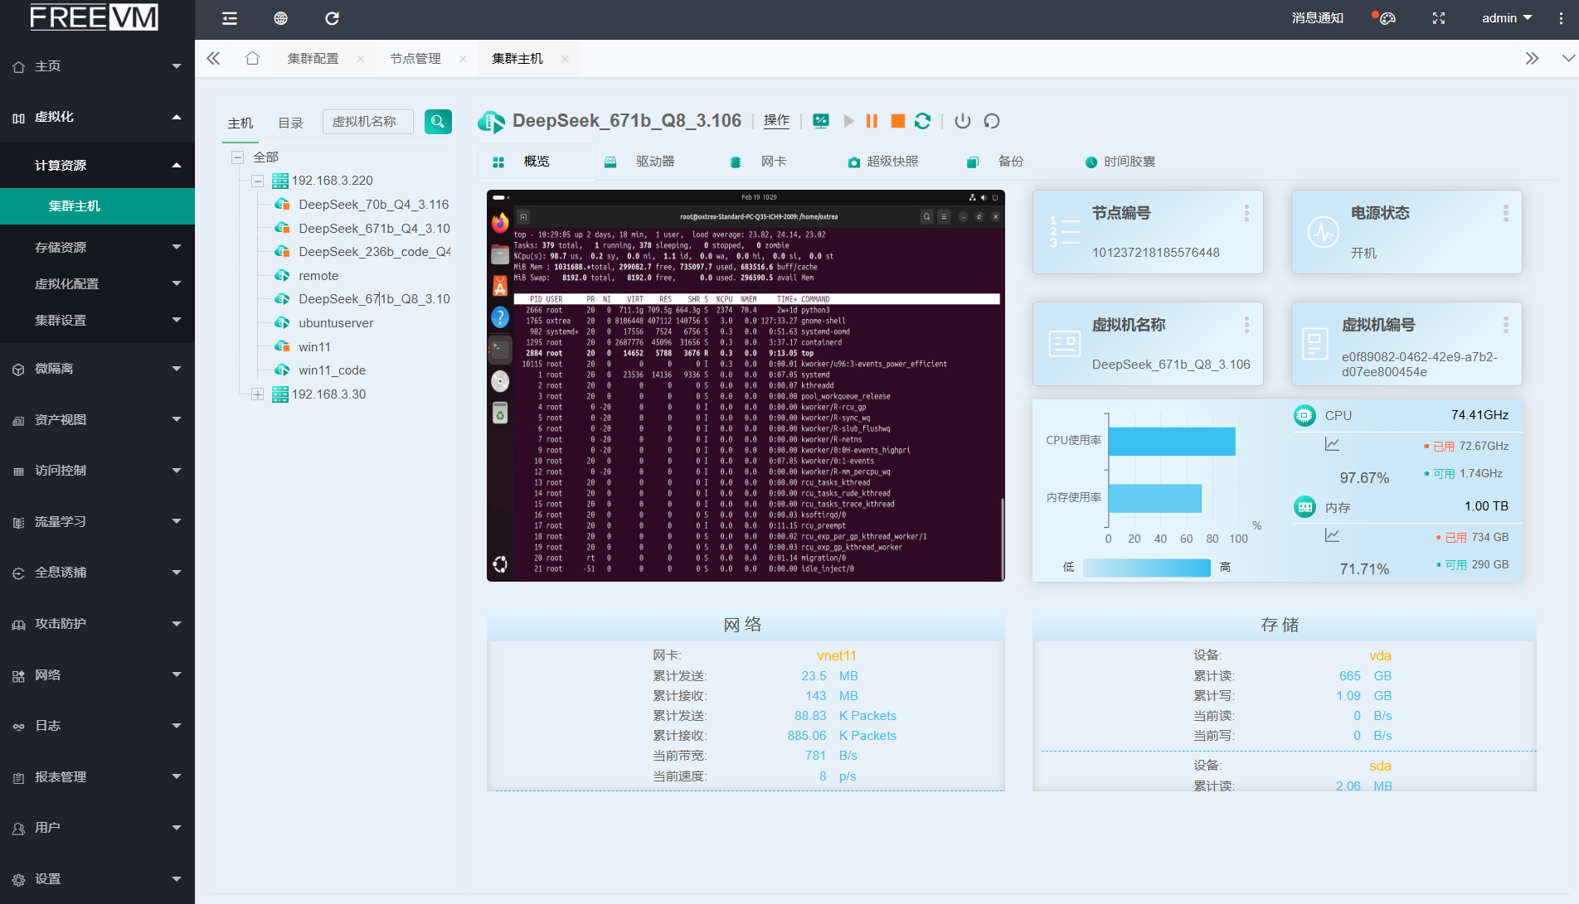This screenshot has width=1579, height=904.
Task: Collapse the 192.168.3.220 tree node
Action: coord(258,181)
